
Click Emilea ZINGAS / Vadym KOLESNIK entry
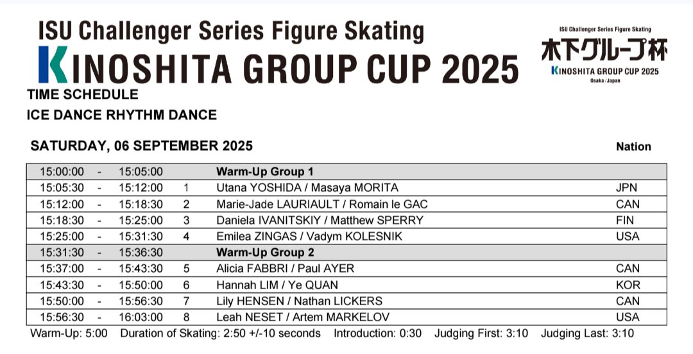309,237
